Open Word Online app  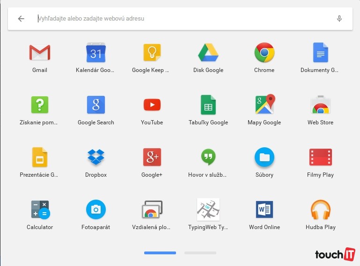point(264,210)
